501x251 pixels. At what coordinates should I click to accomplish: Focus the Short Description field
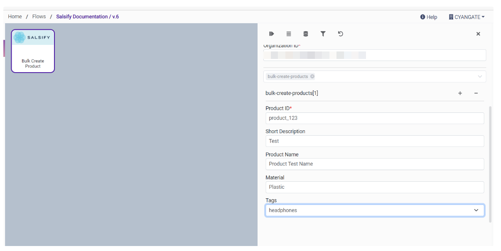click(x=374, y=141)
